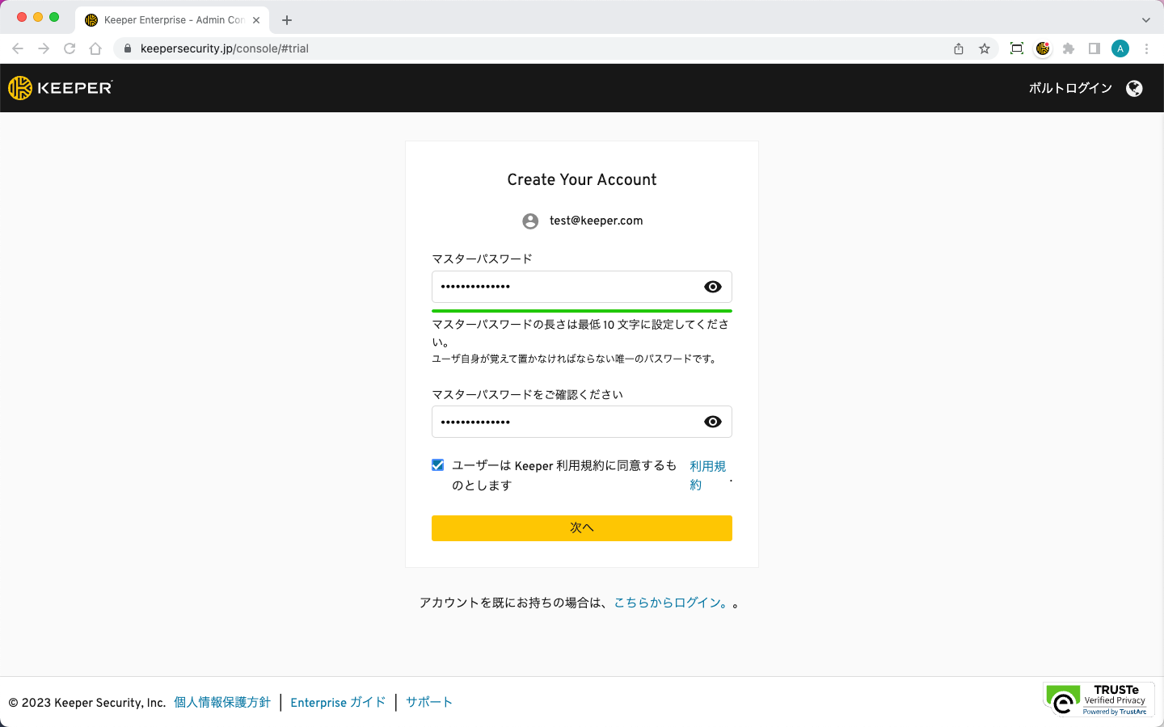Click the Keeper logo in header

(61, 88)
